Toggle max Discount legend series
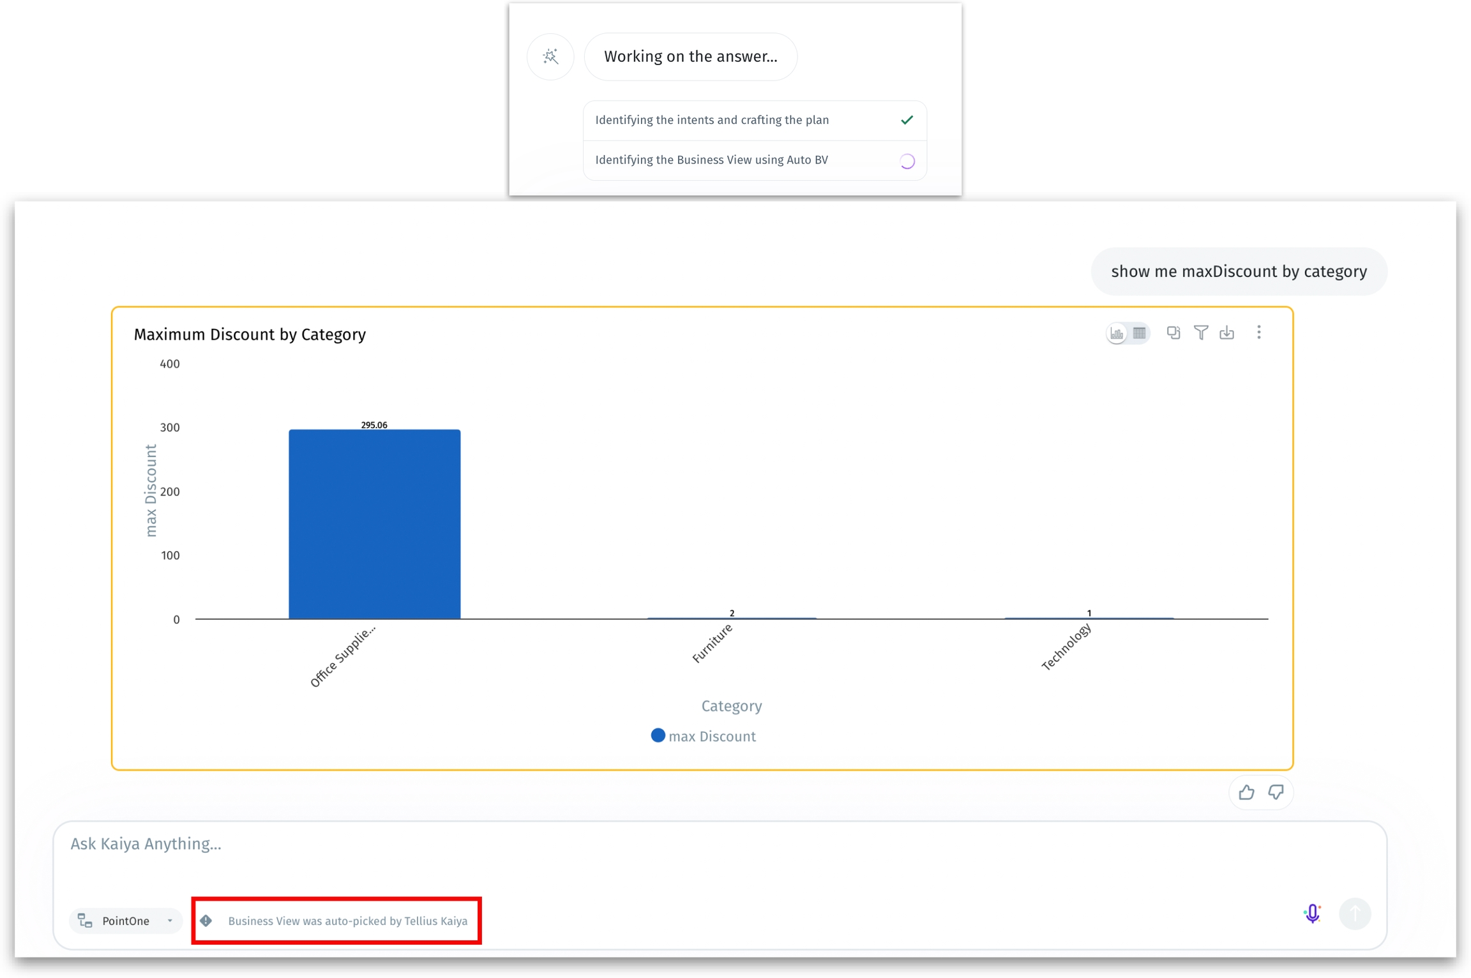The image size is (1471, 978). [x=703, y=736]
